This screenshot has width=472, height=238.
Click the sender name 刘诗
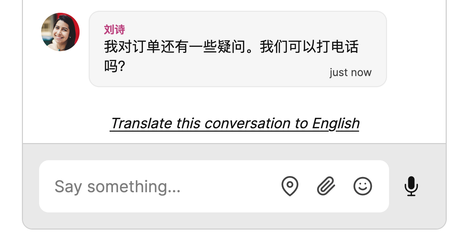(114, 29)
